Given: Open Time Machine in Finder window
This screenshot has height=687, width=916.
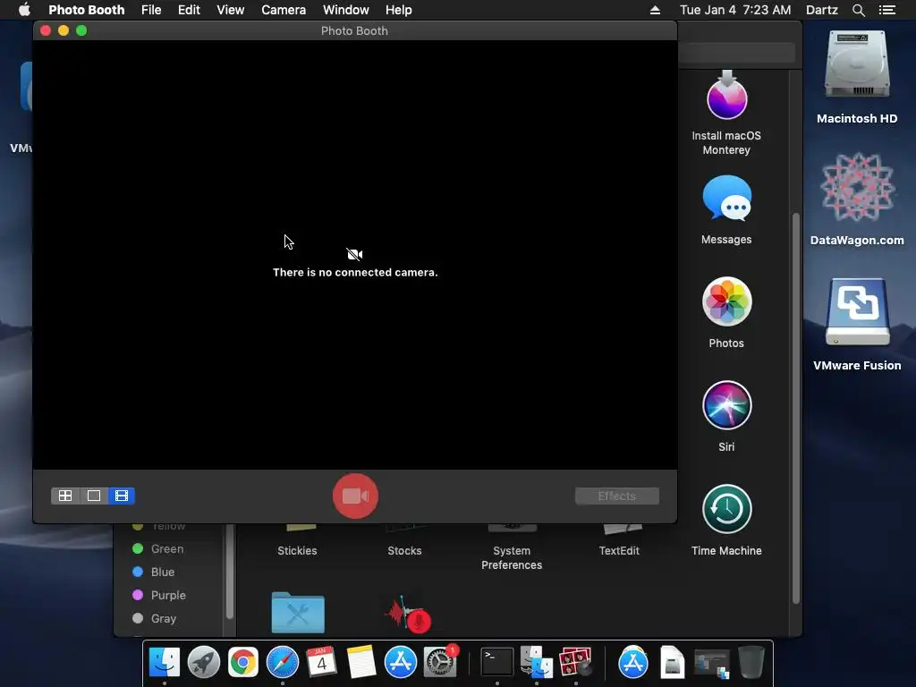Looking at the screenshot, I should click(726, 509).
